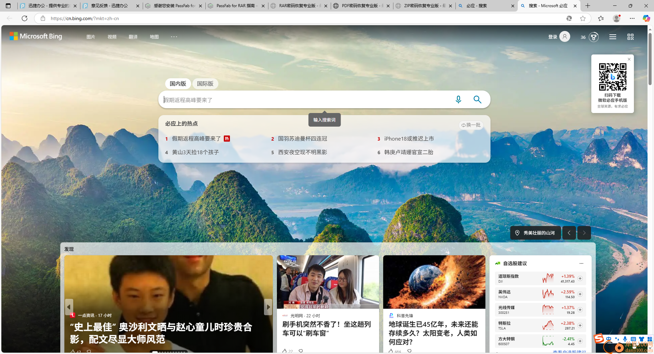Click 秀美壮丽的山河 image info button
This screenshot has height=354, width=654.
(535, 233)
